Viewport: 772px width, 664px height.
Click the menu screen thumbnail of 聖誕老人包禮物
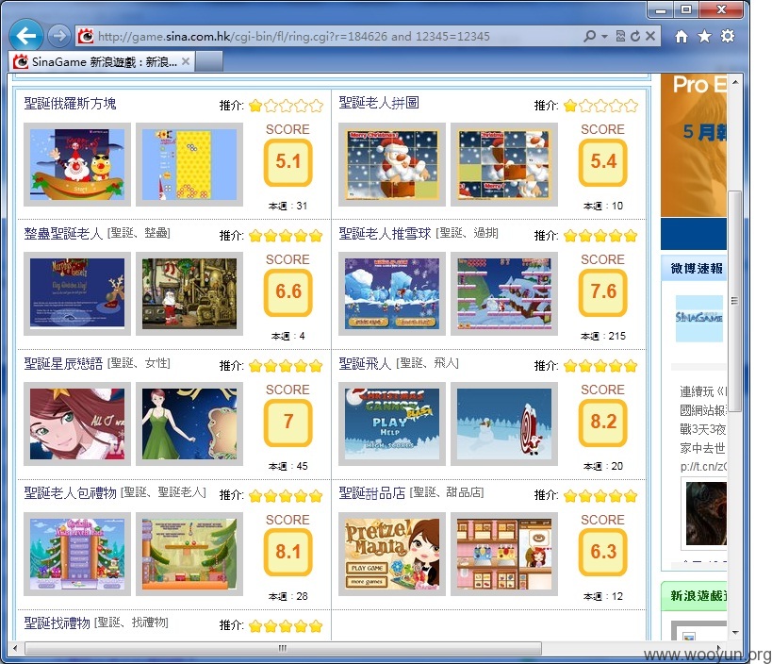[x=77, y=554]
